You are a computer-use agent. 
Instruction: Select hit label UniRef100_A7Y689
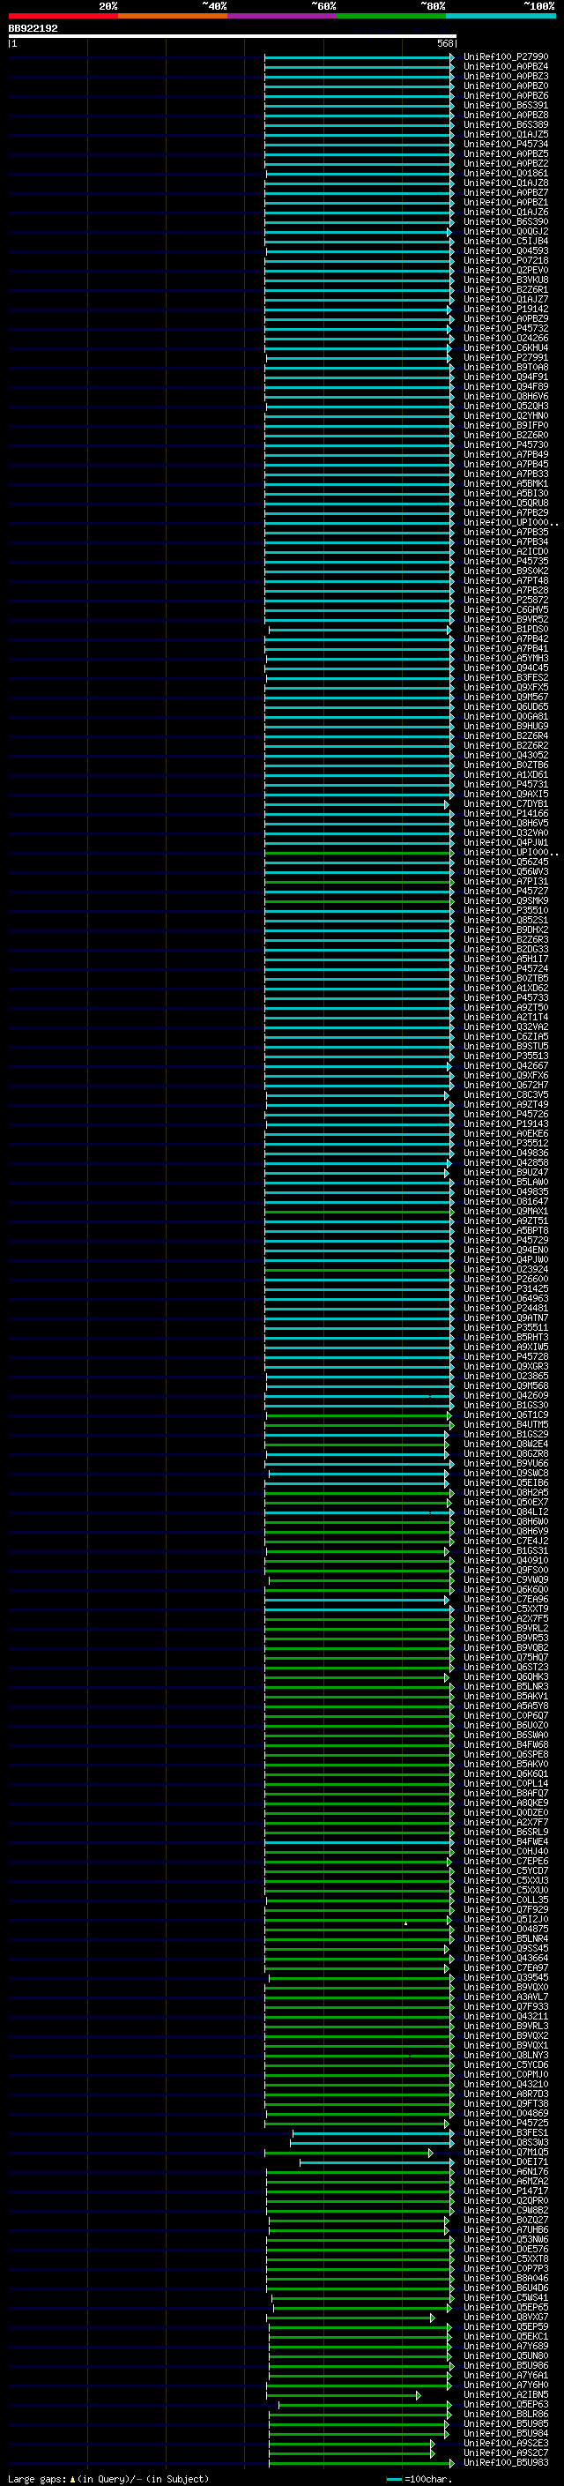click(505, 2346)
